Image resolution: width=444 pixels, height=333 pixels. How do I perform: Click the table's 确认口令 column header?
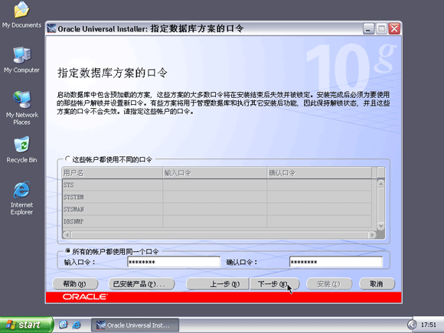pos(319,173)
